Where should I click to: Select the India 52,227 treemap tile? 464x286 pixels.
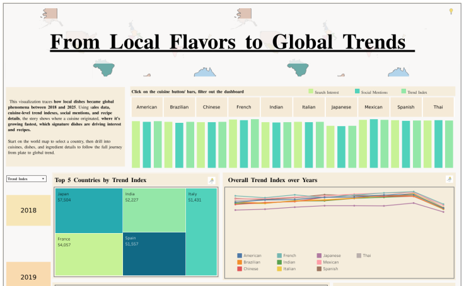(154, 210)
